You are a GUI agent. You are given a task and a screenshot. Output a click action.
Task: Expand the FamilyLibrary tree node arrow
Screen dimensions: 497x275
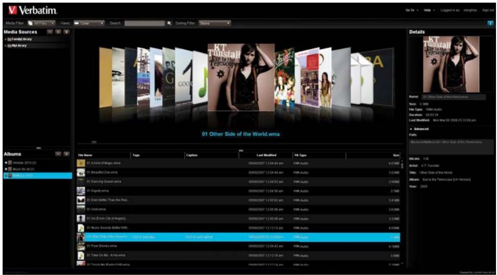6,39
